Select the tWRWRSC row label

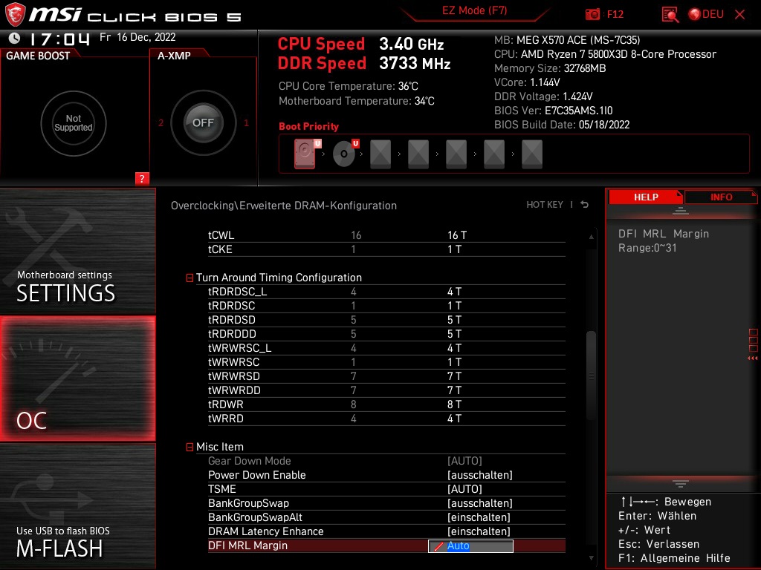tap(234, 362)
